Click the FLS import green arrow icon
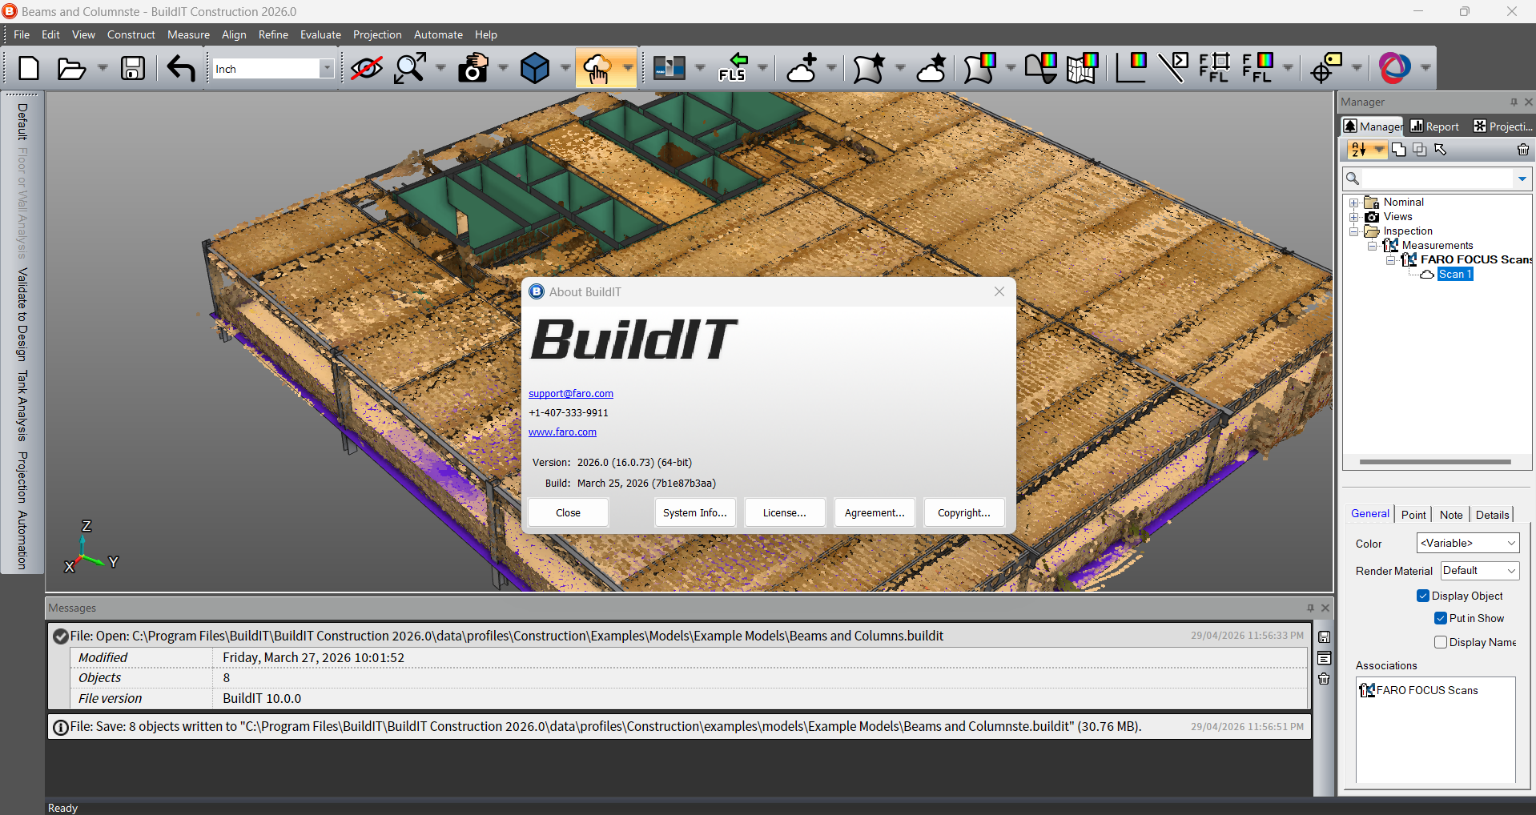Screen dimensions: 1536x815 [733, 69]
